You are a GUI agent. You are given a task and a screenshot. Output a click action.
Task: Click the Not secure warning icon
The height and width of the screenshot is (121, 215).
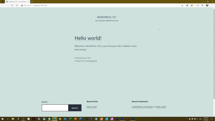(x=22, y=5)
